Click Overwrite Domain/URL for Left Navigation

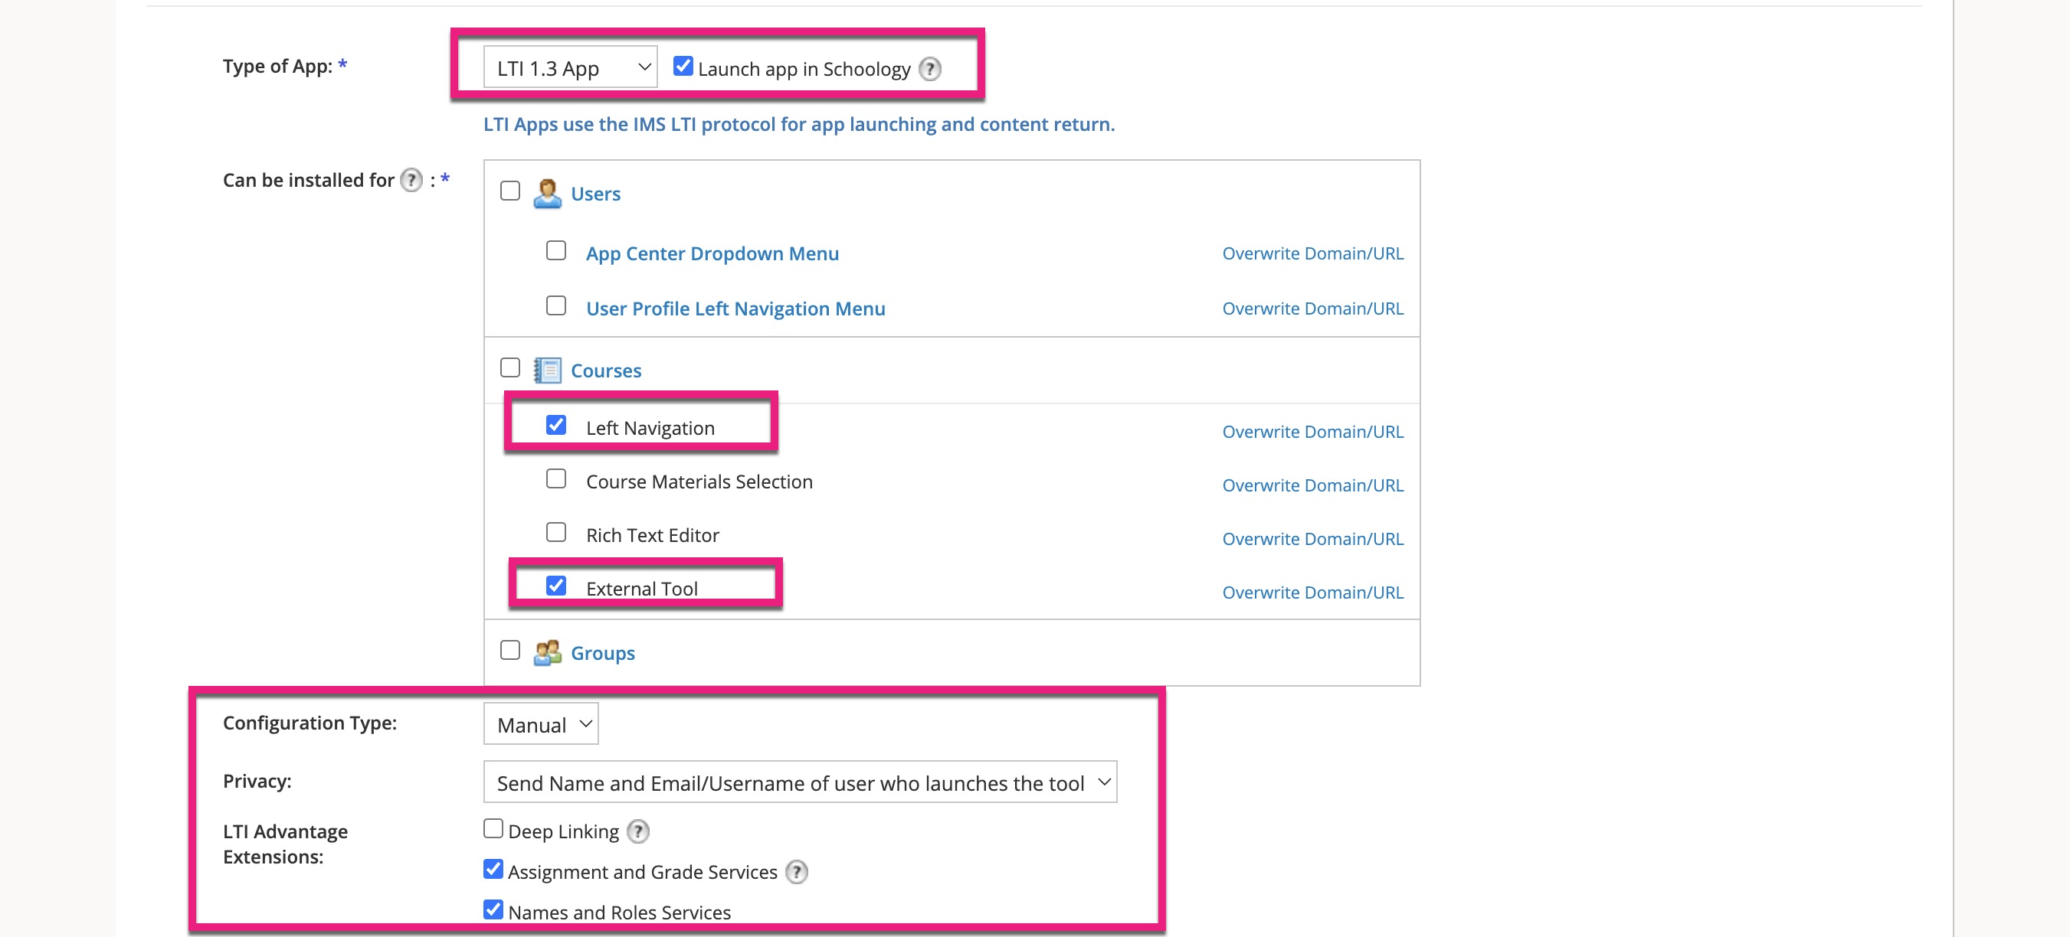[1312, 432]
